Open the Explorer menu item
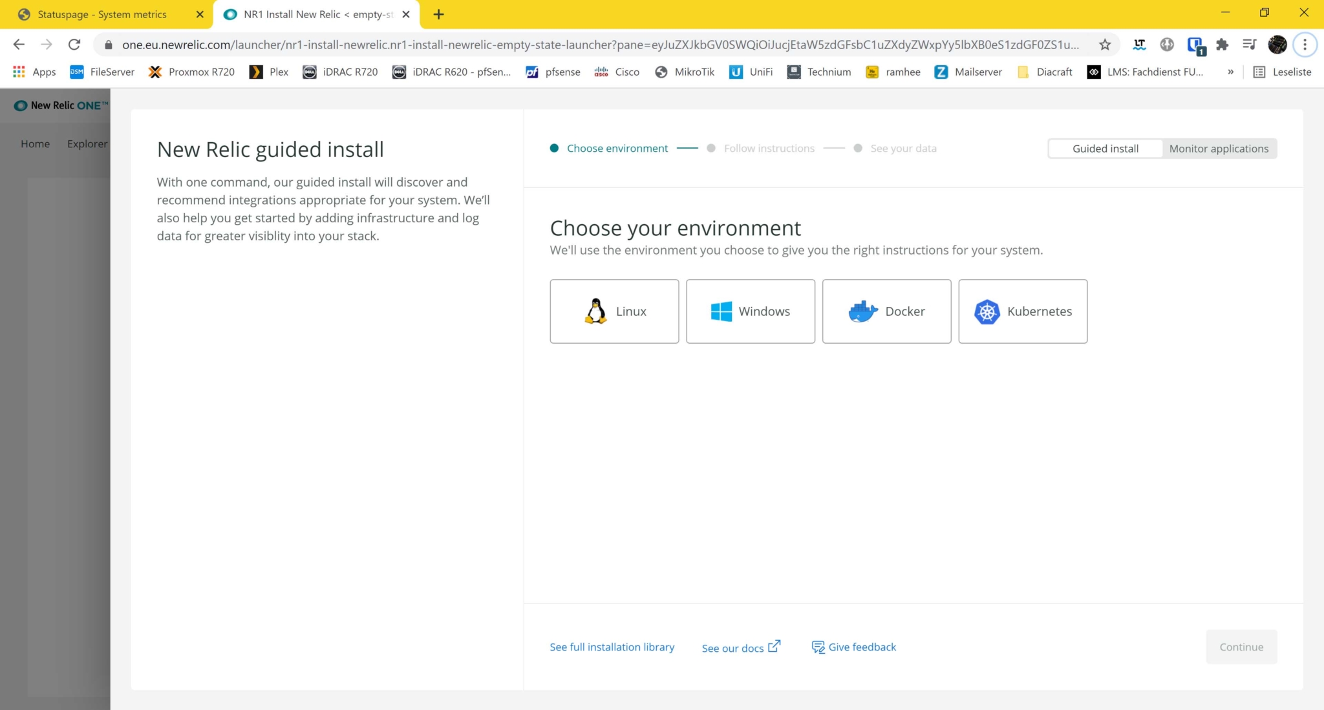The width and height of the screenshot is (1324, 710). pyautogui.click(x=87, y=143)
